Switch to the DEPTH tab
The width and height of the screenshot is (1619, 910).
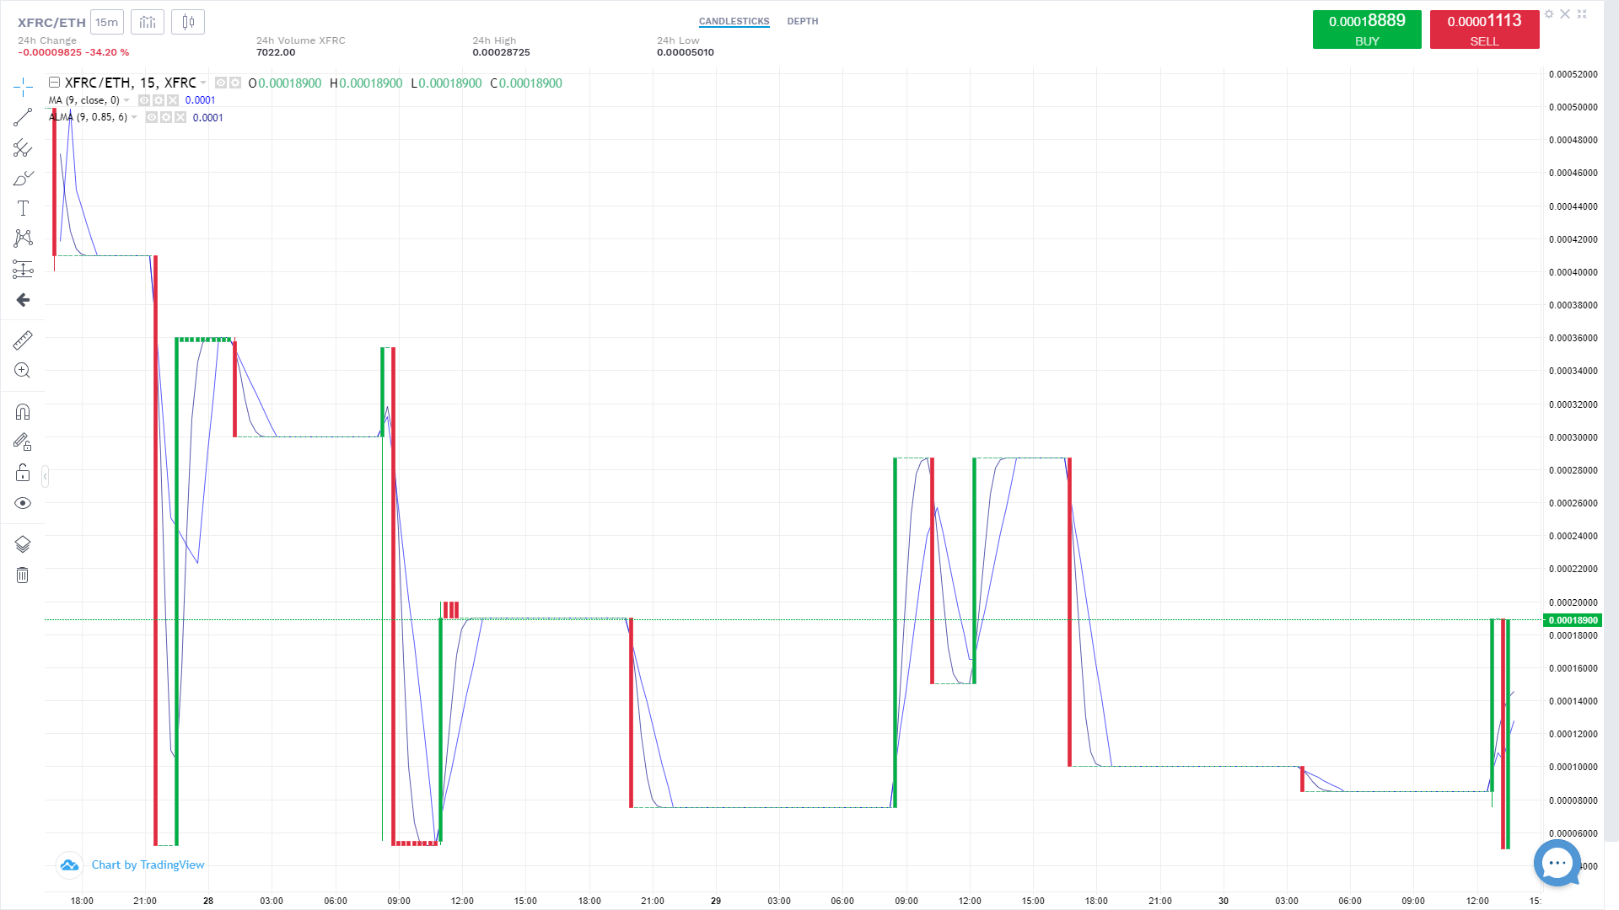[x=802, y=21]
